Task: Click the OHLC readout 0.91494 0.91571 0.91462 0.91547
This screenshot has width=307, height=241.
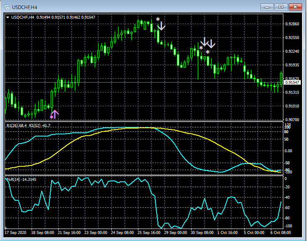Action: [x=66, y=17]
